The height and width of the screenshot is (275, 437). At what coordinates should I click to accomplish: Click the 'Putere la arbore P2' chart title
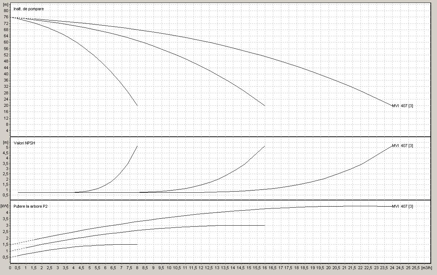pyautogui.click(x=30, y=206)
